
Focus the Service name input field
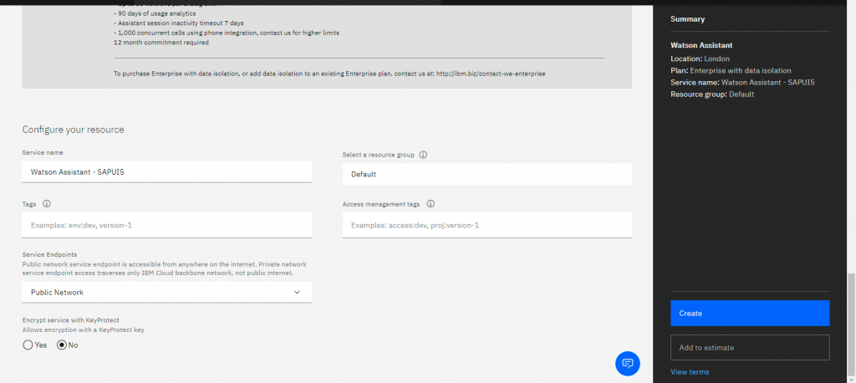click(x=167, y=172)
